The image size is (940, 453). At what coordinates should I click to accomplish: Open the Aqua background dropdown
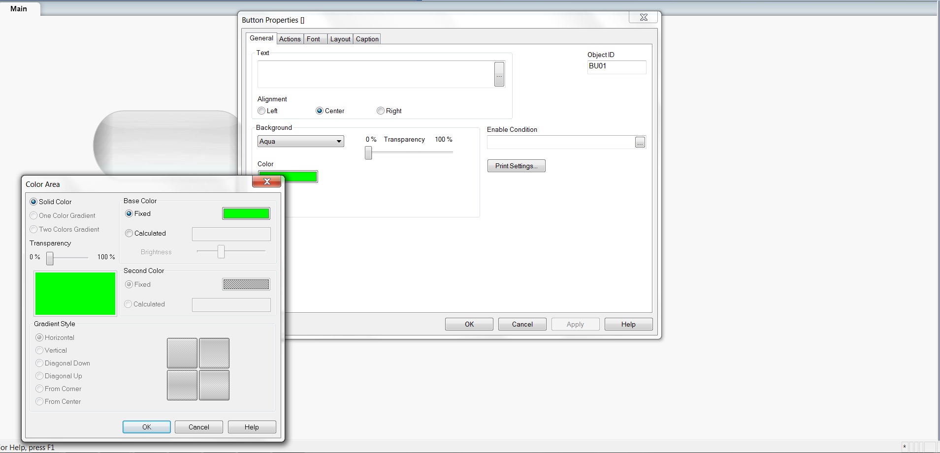300,141
